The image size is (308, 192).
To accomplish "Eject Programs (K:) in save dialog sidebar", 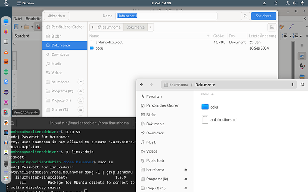I will click(x=81, y=91).
